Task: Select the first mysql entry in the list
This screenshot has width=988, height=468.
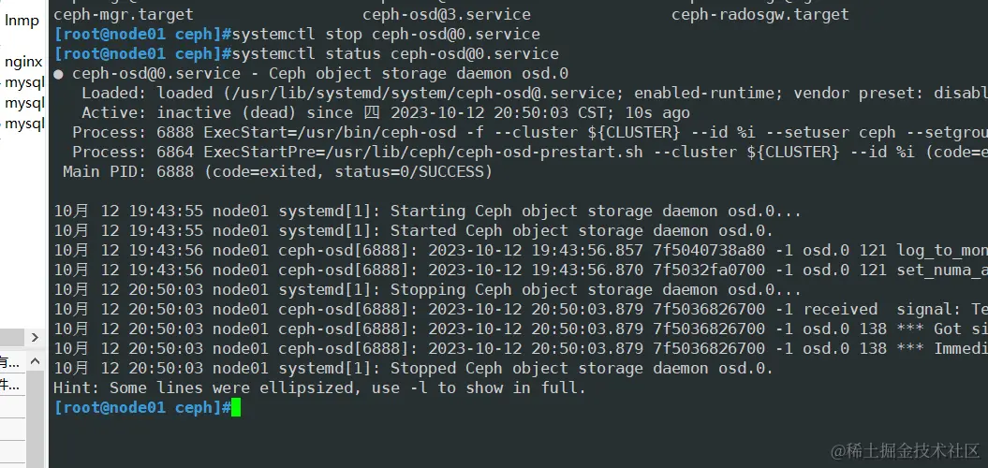Action: click(24, 82)
